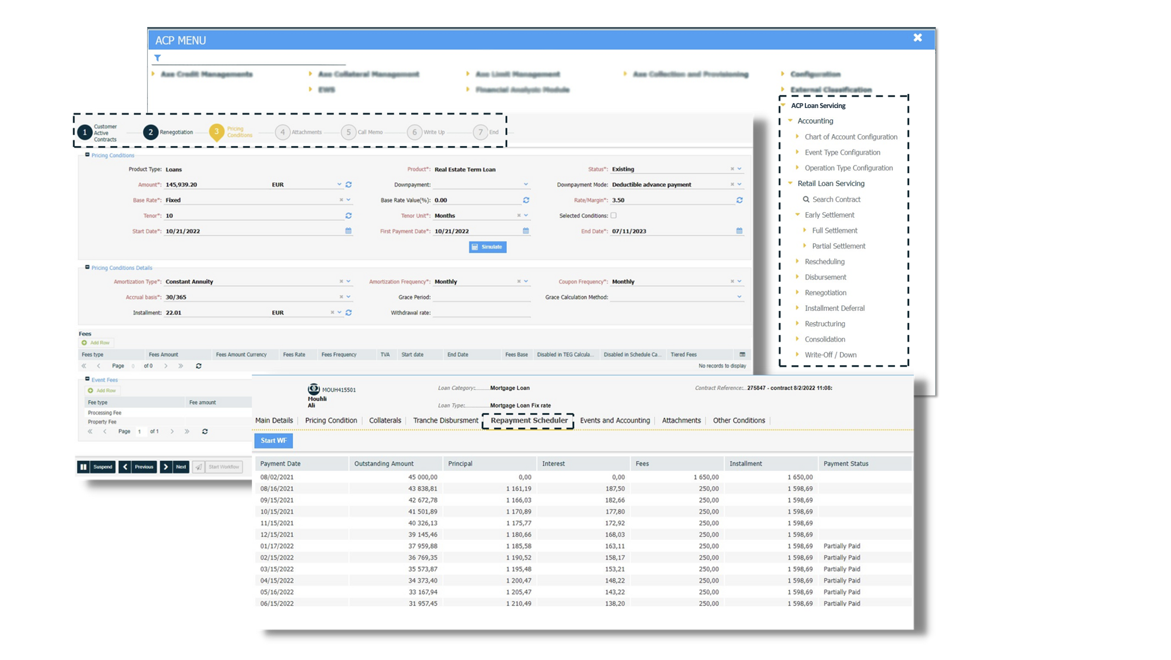Select the Repayment Scheduler tab
This screenshot has width=1171, height=660.
[529, 421]
